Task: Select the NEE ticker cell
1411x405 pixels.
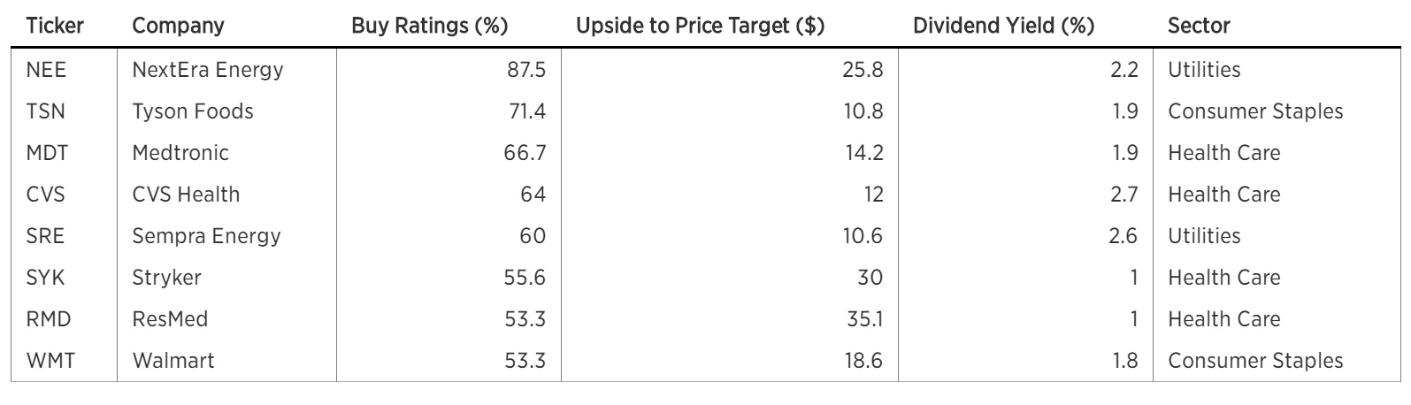Action: point(46,70)
